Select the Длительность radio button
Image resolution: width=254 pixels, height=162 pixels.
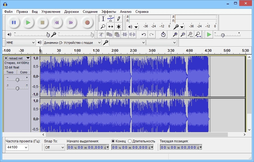pyautogui.click(x=130, y=141)
